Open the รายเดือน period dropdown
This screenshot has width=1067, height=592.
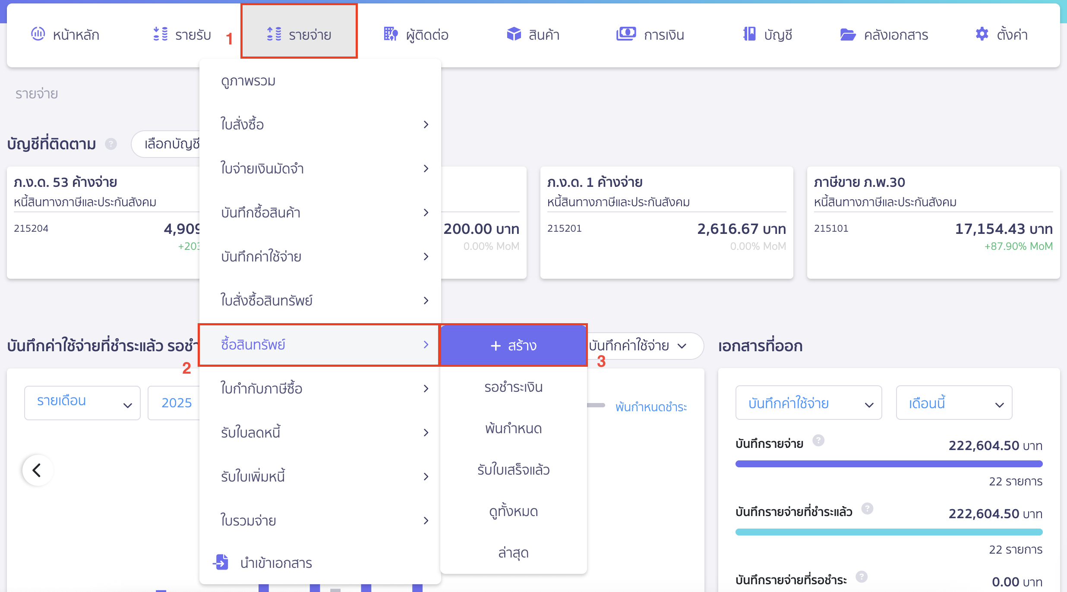pos(82,403)
